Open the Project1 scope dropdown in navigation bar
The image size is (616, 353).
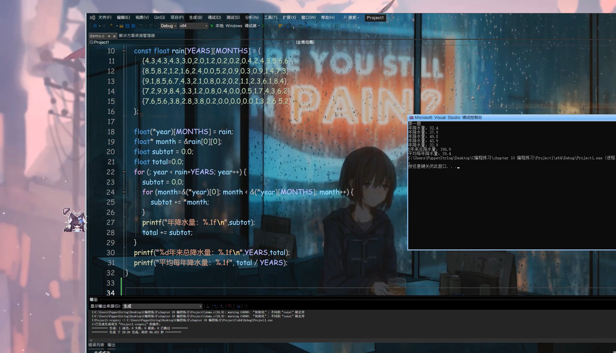coord(288,42)
